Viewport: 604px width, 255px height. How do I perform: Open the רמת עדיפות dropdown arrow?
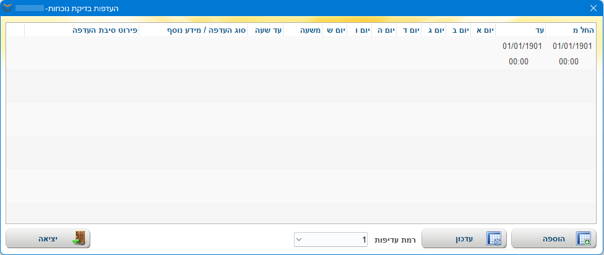(299, 240)
